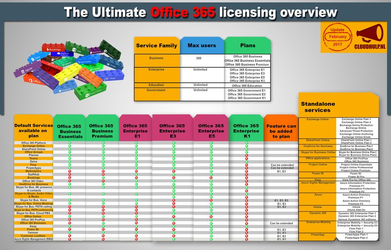The width and height of the screenshot is (391, 250).
Task: Click the Customer Lockbox row label
Action: [33, 236]
